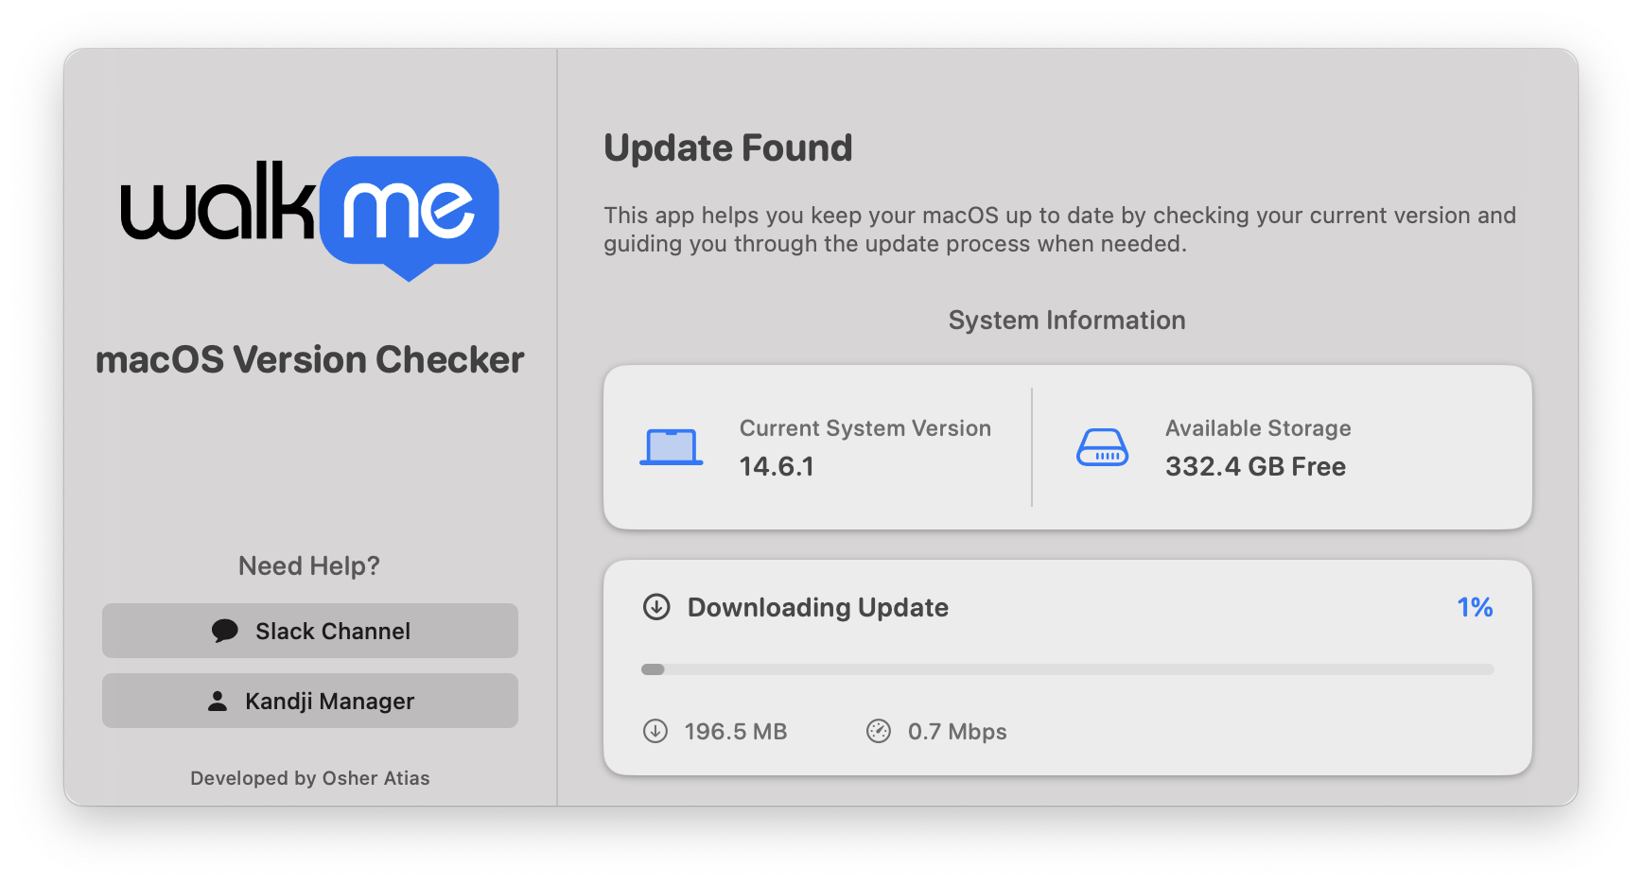Click the download progress bar
The image size is (1642, 885).
point(1067,669)
